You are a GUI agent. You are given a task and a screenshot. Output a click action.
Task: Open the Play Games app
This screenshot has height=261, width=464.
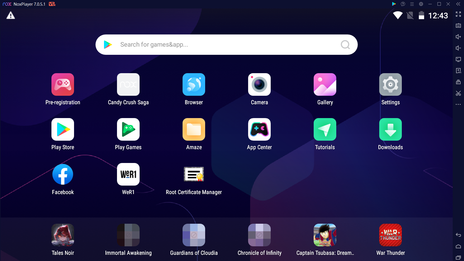click(x=128, y=129)
